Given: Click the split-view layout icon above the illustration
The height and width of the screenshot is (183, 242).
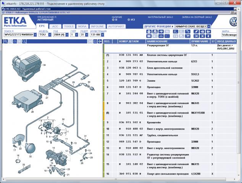Looking at the screenshot, I should pyautogui.click(x=95, y=41).
